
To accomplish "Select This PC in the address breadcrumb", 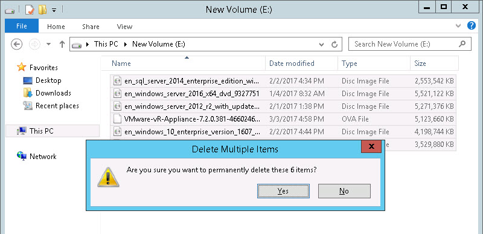I will pos(106,44).
